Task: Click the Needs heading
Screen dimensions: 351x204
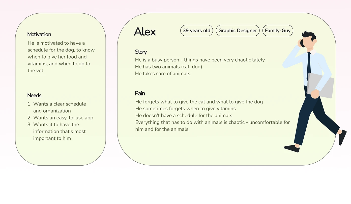Action: click(34, 95)
